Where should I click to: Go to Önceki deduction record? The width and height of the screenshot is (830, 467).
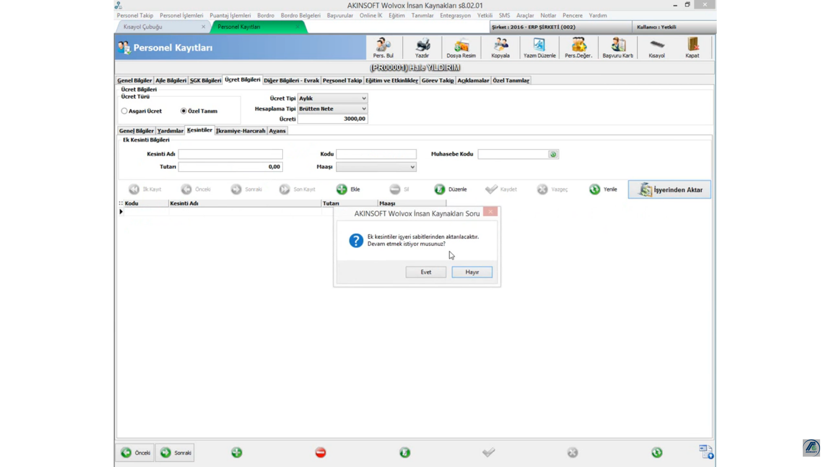(186, 189)
